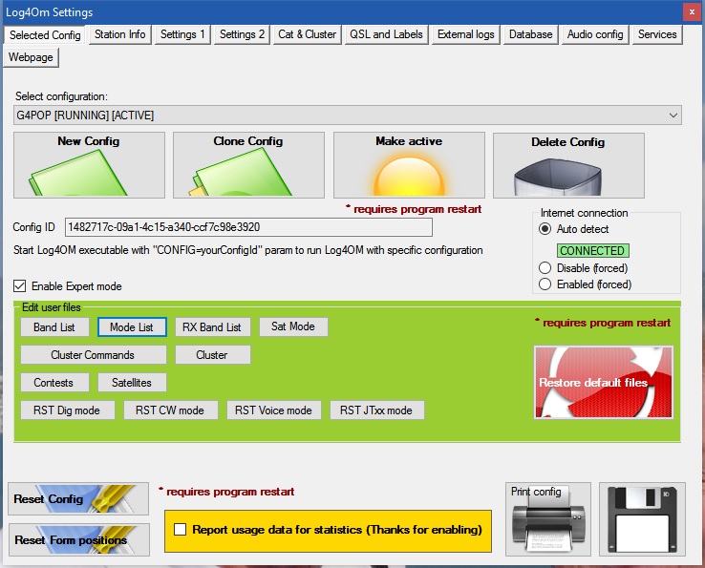Open the Audio config tab
The image size is (705, 568).
tap(595, 34)
